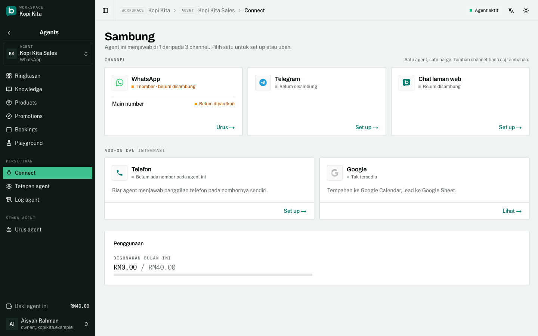The width and height of the screenshot is (538, 336).
Task: Click Set up on the Telefon card
Action: point(295,211)
